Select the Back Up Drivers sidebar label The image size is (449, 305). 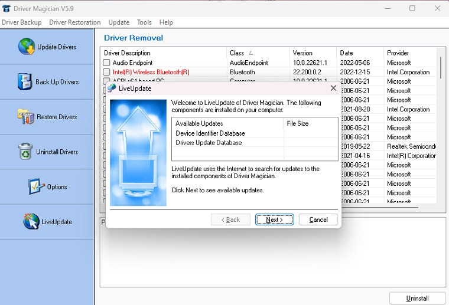tap(57, 82)
